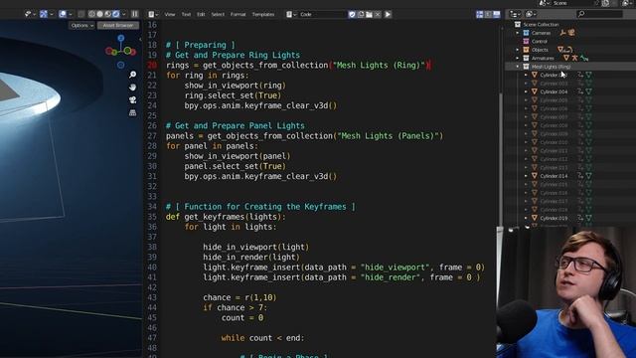This screenshot has height=358, width=636.
Task: Expand the Cylinder.014 tree item
Action: 526,176
